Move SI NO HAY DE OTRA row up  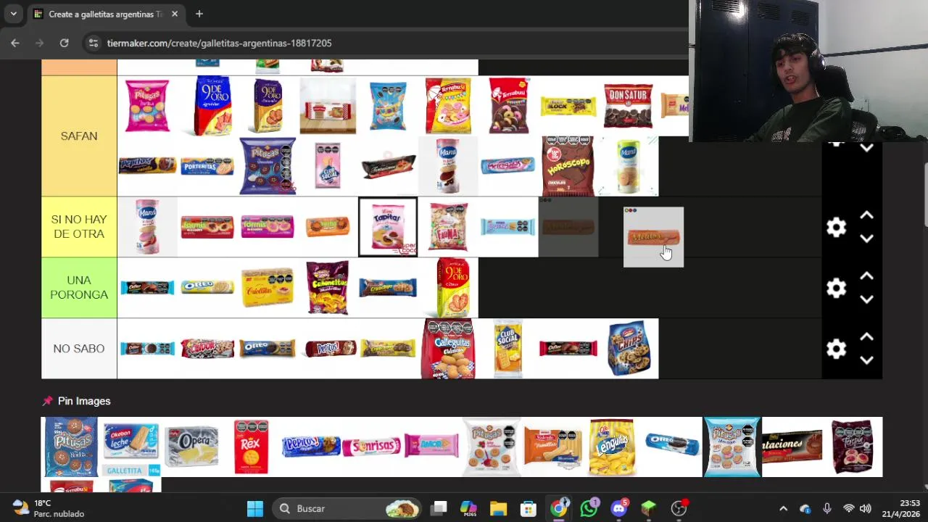pos(866,215)
